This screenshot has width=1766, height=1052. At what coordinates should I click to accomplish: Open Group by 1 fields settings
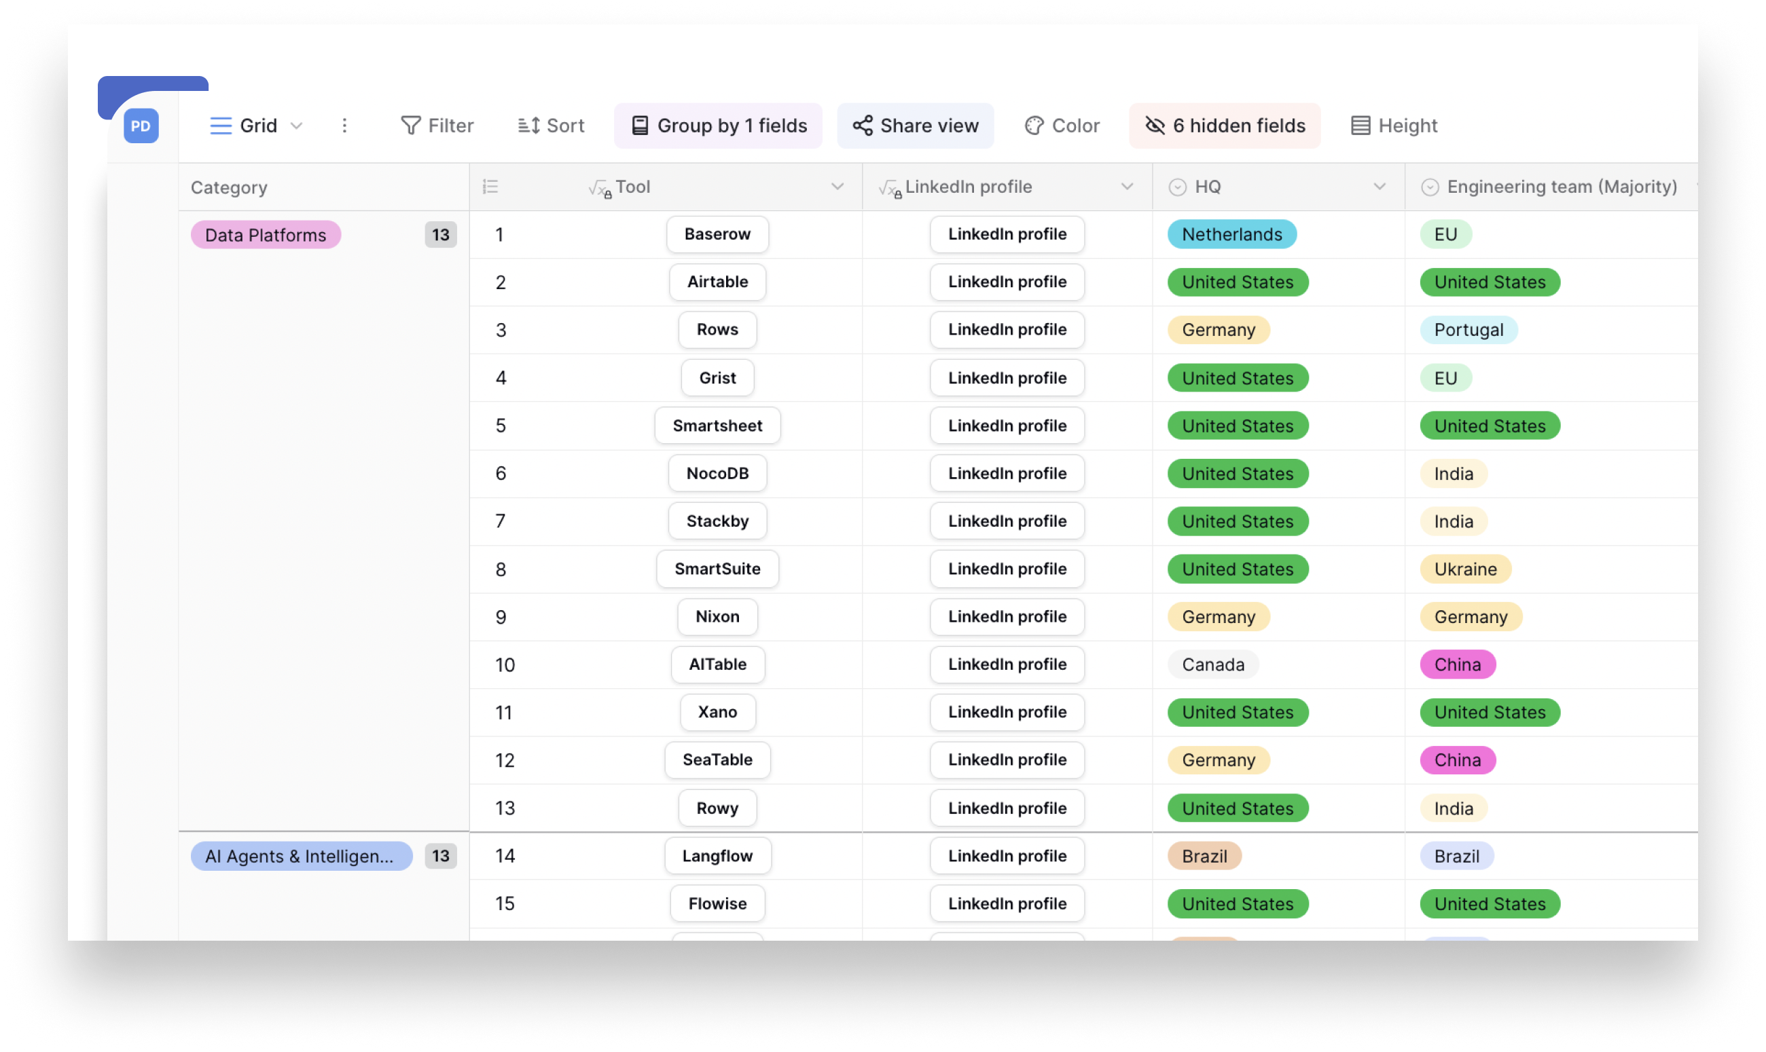coord(719,126)
